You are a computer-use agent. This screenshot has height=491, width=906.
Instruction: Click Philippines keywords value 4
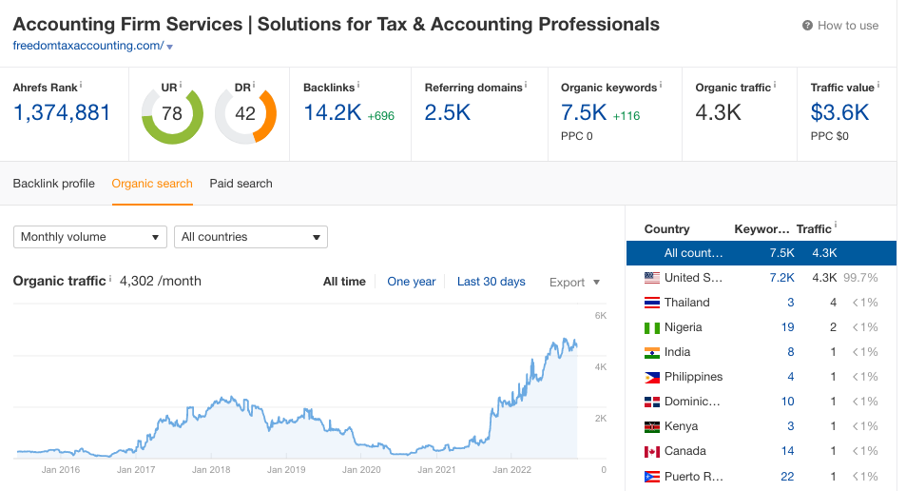pos(790,377)
